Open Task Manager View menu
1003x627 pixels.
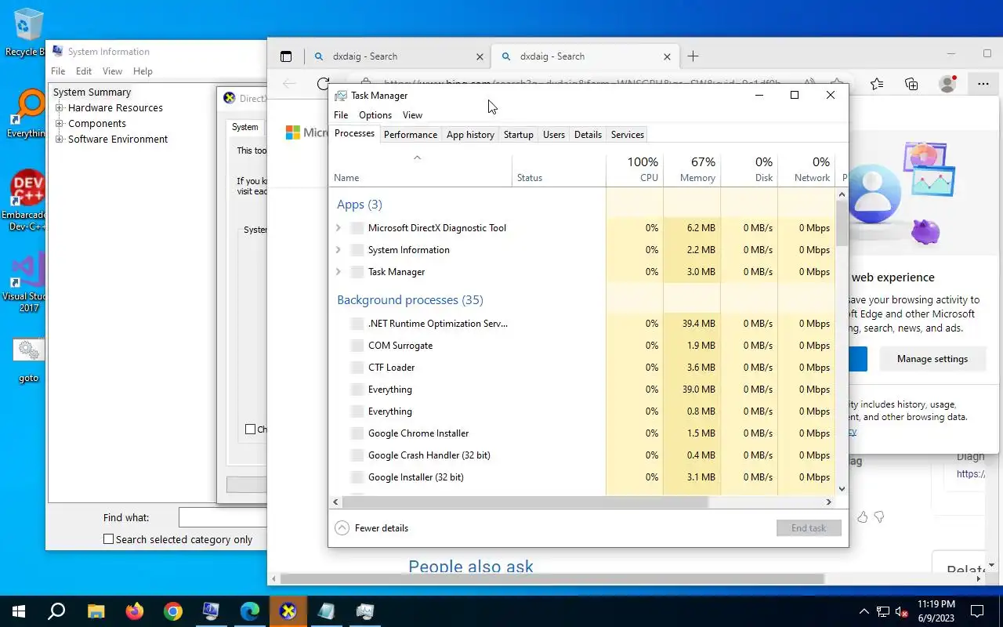pyautogui.click(x=412, y=115)
